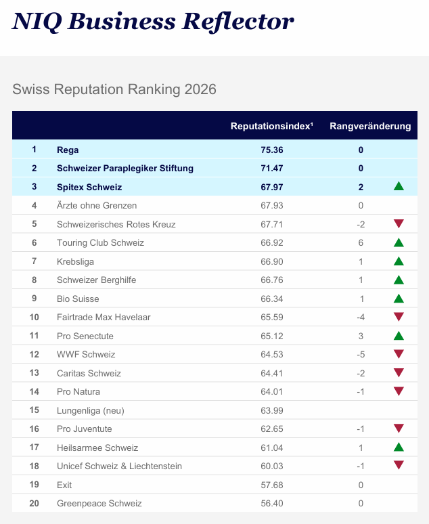This screenshot has width=429, height=524.
Task: Click the green up arrow for Heilsarmee Schweiz
Action: (x=399, y=447)
